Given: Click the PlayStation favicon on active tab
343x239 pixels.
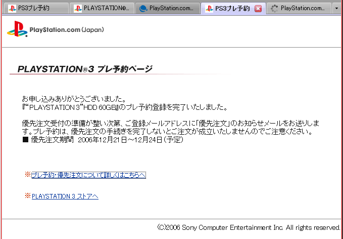Looking at the screenshot, I should click(x=209, y=9).
